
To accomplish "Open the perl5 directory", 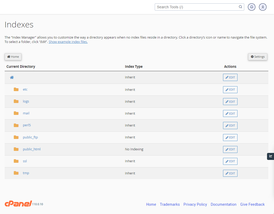I will pos(27,125).
